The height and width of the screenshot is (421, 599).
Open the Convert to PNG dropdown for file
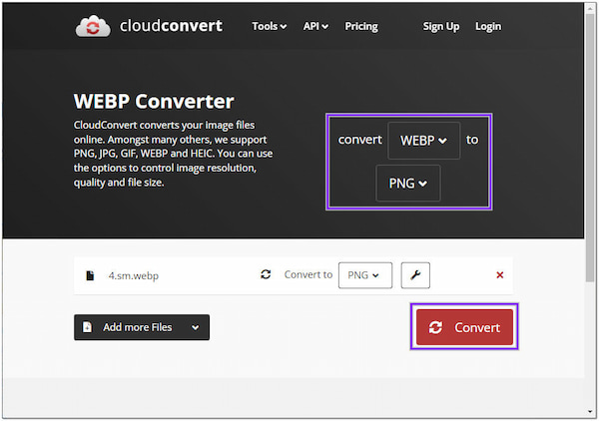(x=365, y=275)
